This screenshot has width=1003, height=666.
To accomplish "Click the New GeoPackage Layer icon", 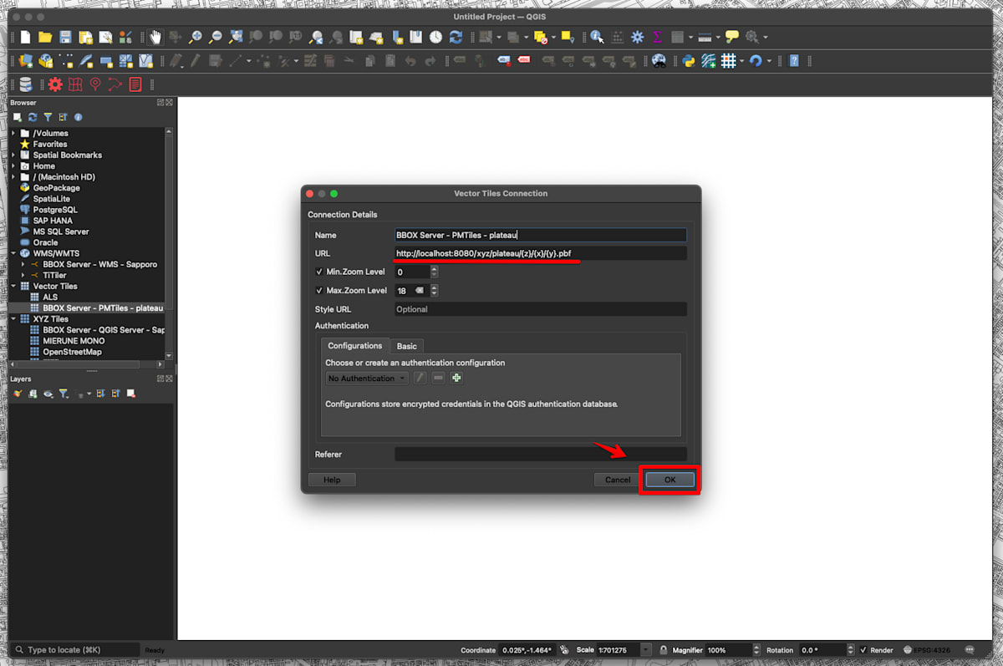I will (46, 61).
